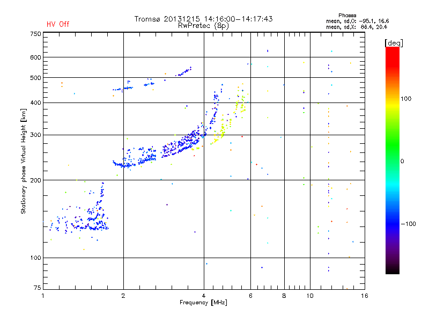The image size is (429, 322).
Task: Click the x-axis '10' tick label
Action: 310,296
